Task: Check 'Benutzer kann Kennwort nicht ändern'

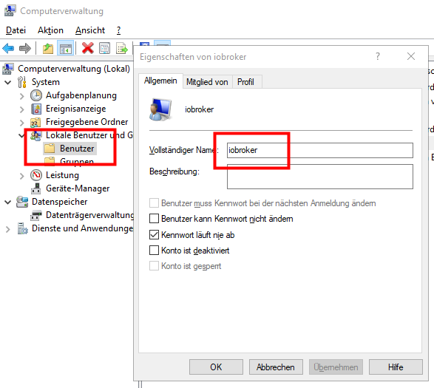Action: click(x=155, y=219)
